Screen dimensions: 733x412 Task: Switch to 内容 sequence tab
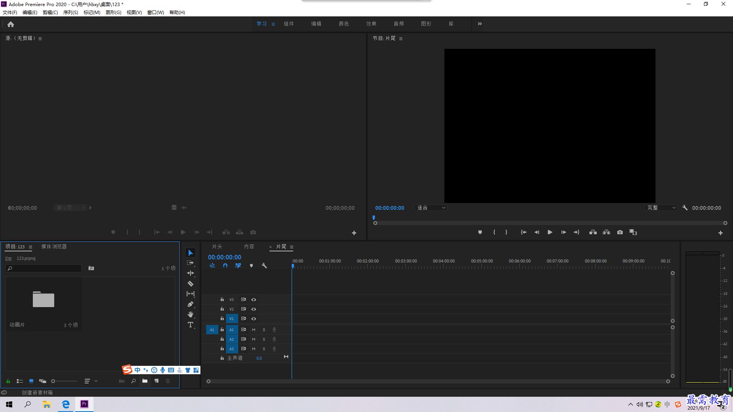click(x=249, y=247)
